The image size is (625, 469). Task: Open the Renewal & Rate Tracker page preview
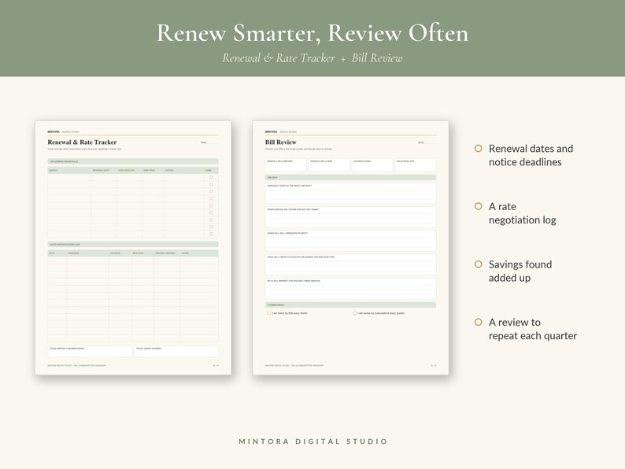(133, 248)
